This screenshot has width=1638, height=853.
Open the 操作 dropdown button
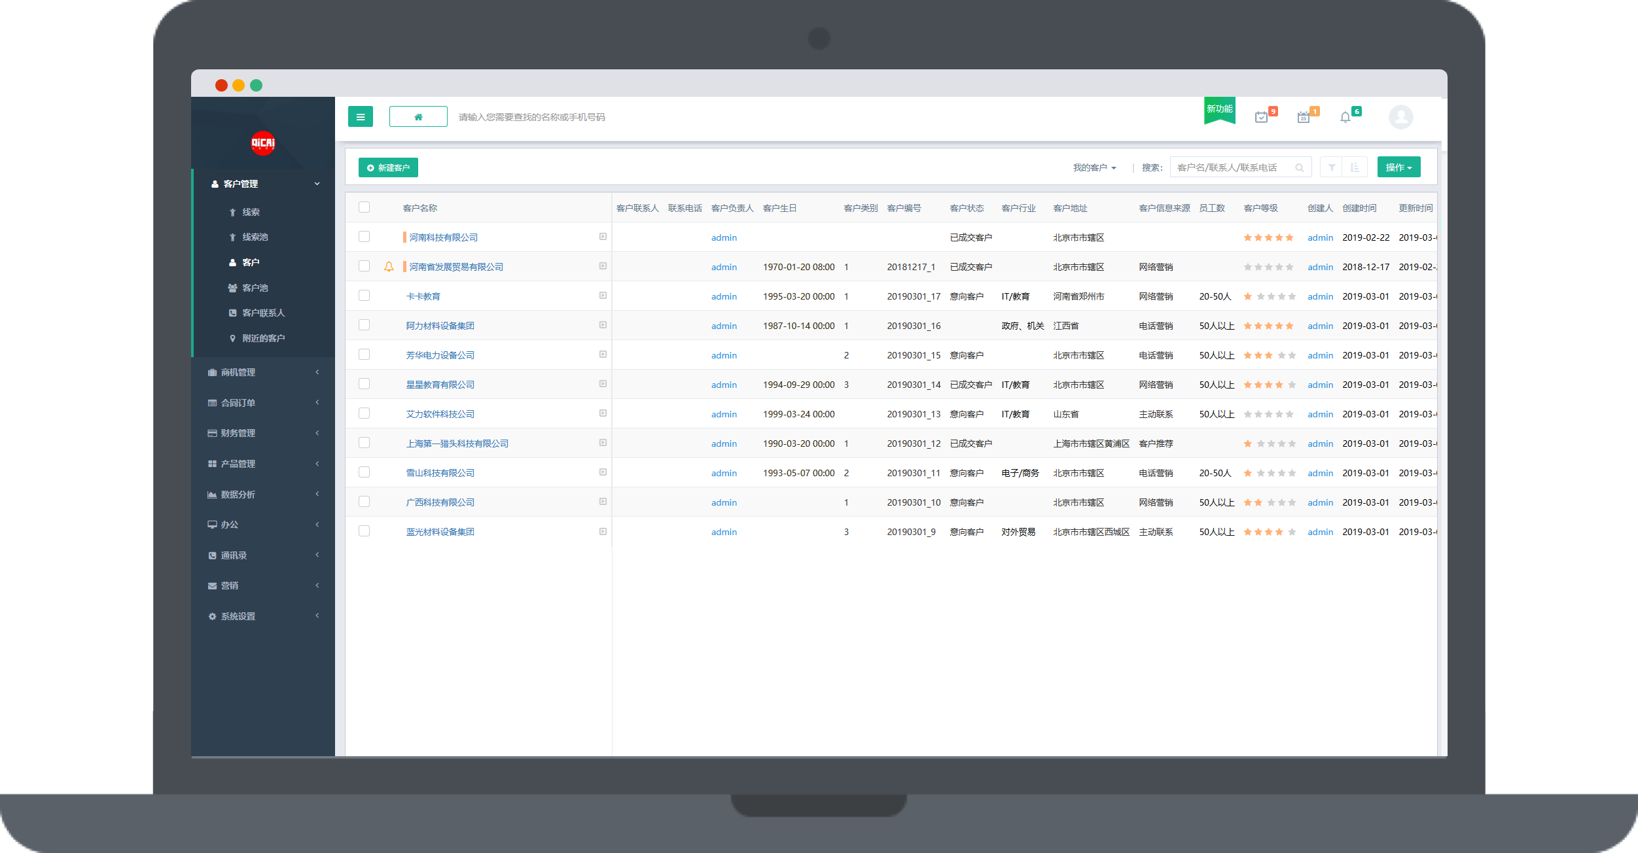point(1398,167)
